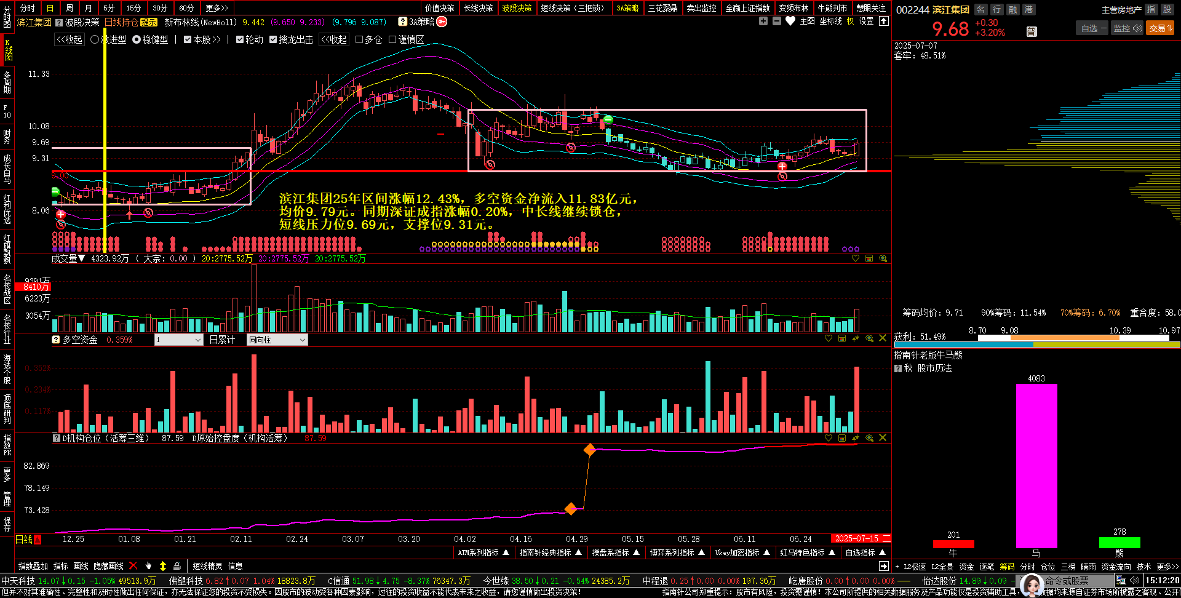Click the arrow box icon in bottom bar
Viewport: 1181px width, 598px height.
point(884,566)
